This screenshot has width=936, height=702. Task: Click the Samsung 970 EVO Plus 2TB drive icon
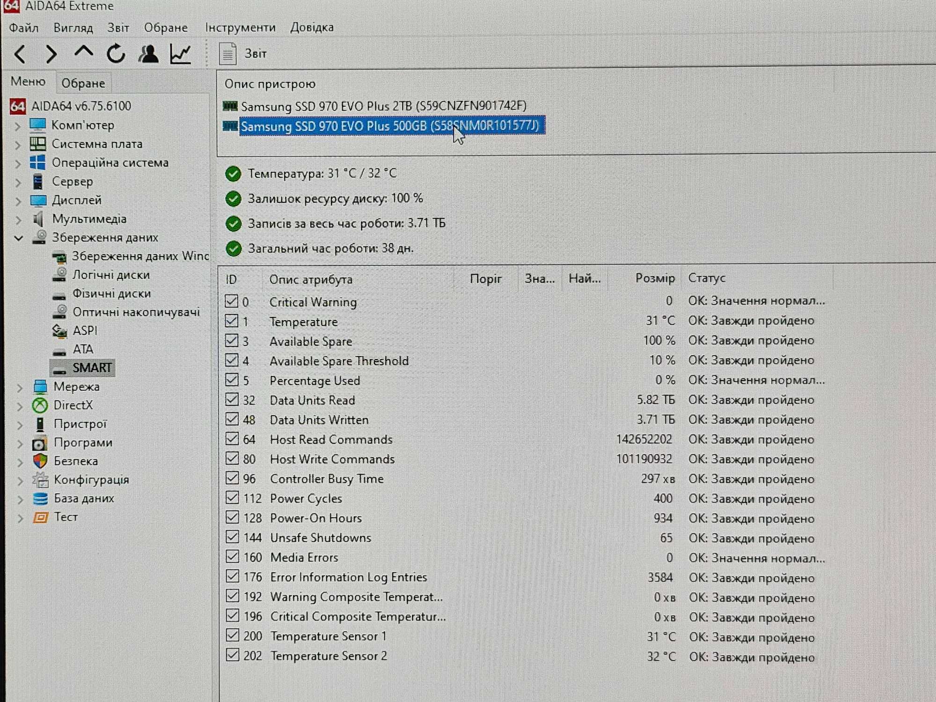pos(230,106)
